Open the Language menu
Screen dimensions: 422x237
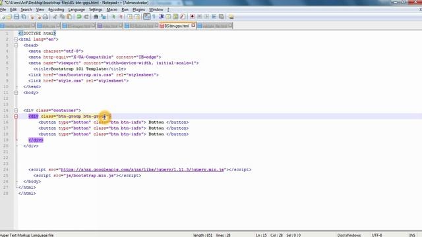[76, 9]
